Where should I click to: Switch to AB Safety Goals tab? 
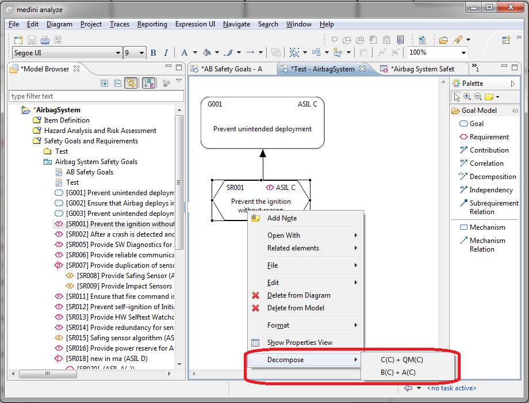[231, 69]
